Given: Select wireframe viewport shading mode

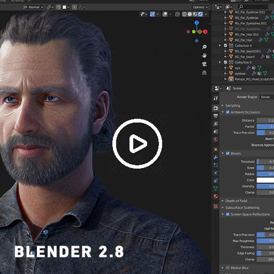Looking at the screenshot, I should click(184, 14).
